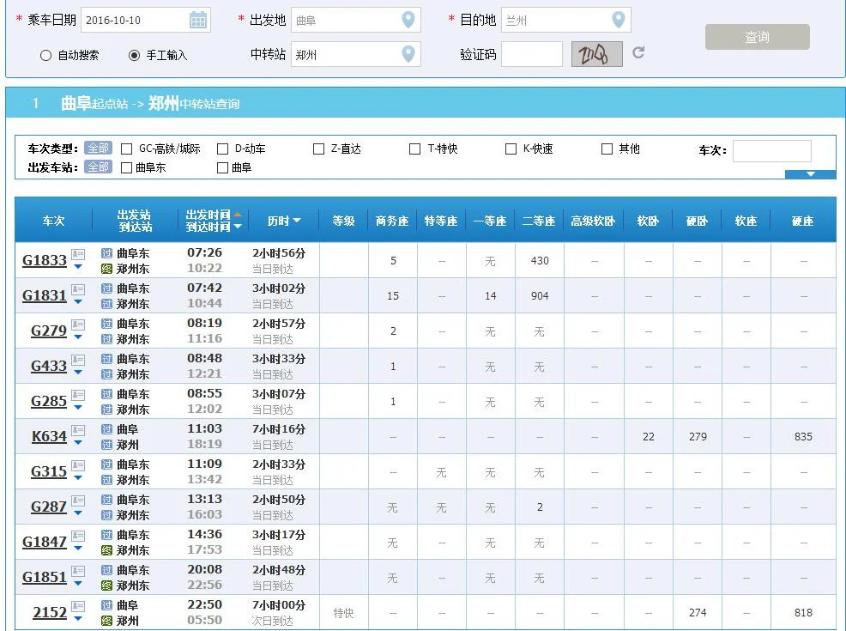Open the 历时 column sort dropdown

(299, 220)
